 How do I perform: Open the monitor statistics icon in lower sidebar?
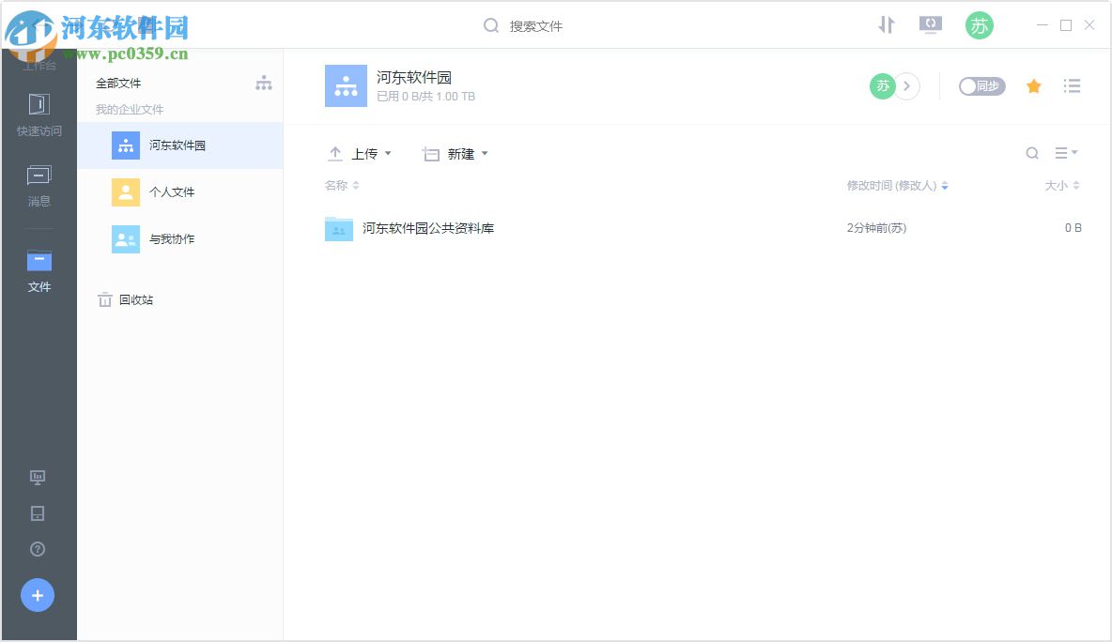point(39,478)
